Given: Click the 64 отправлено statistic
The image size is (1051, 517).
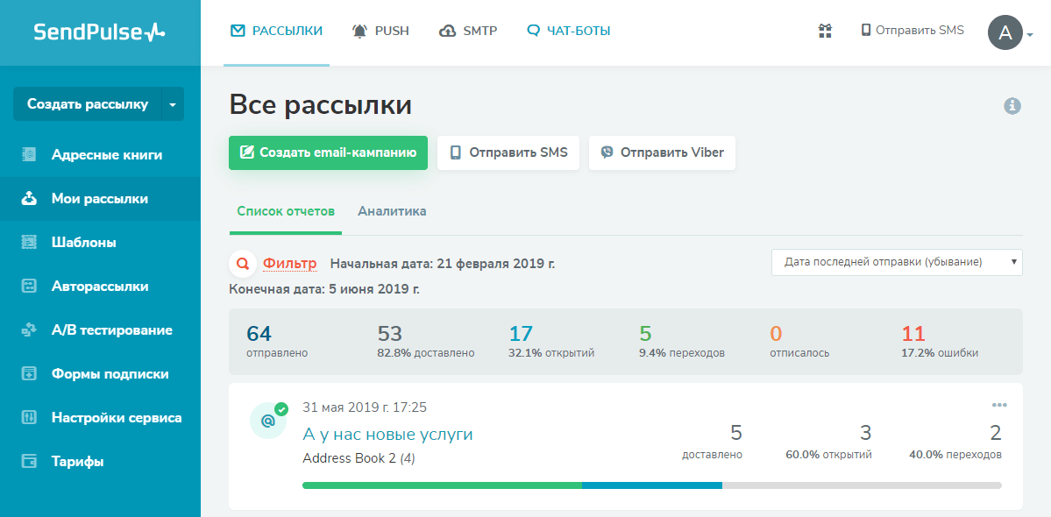Looking at the screenshot, I should [277, 342].
